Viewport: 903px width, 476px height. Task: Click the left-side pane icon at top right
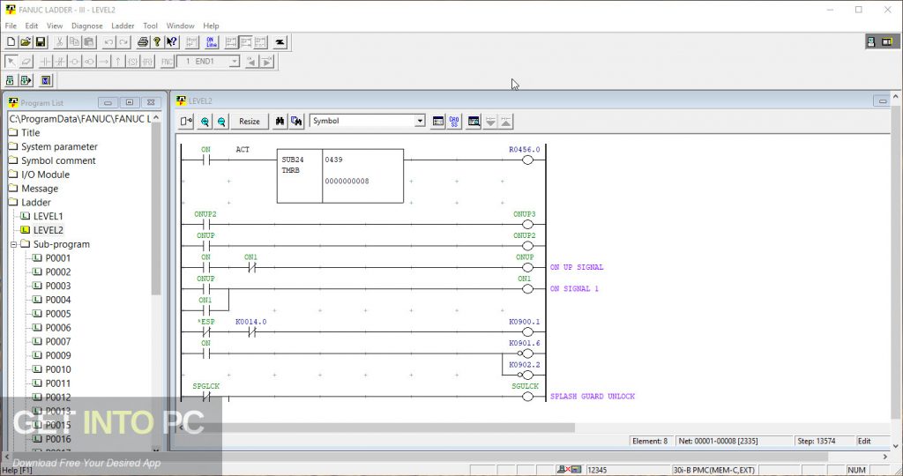(871, 41)
